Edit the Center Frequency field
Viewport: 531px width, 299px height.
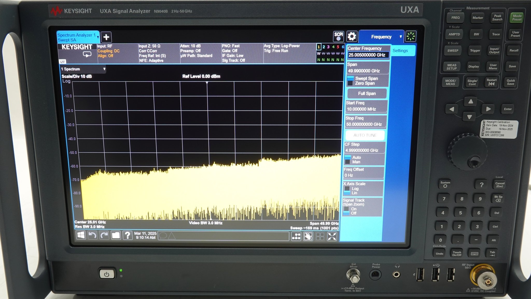[x=368, y=55]
